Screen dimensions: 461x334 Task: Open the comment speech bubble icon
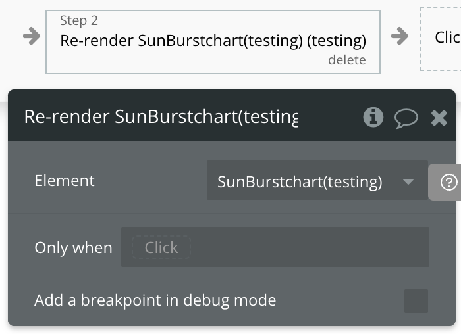(406, 118)
